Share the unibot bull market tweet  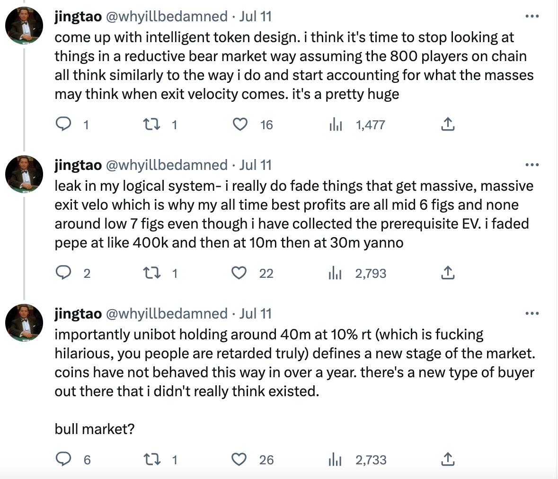point(448,460)
